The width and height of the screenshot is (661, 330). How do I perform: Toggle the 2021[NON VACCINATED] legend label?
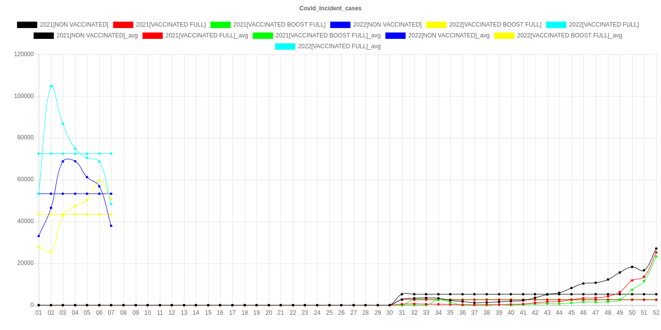tap(73, 25)
